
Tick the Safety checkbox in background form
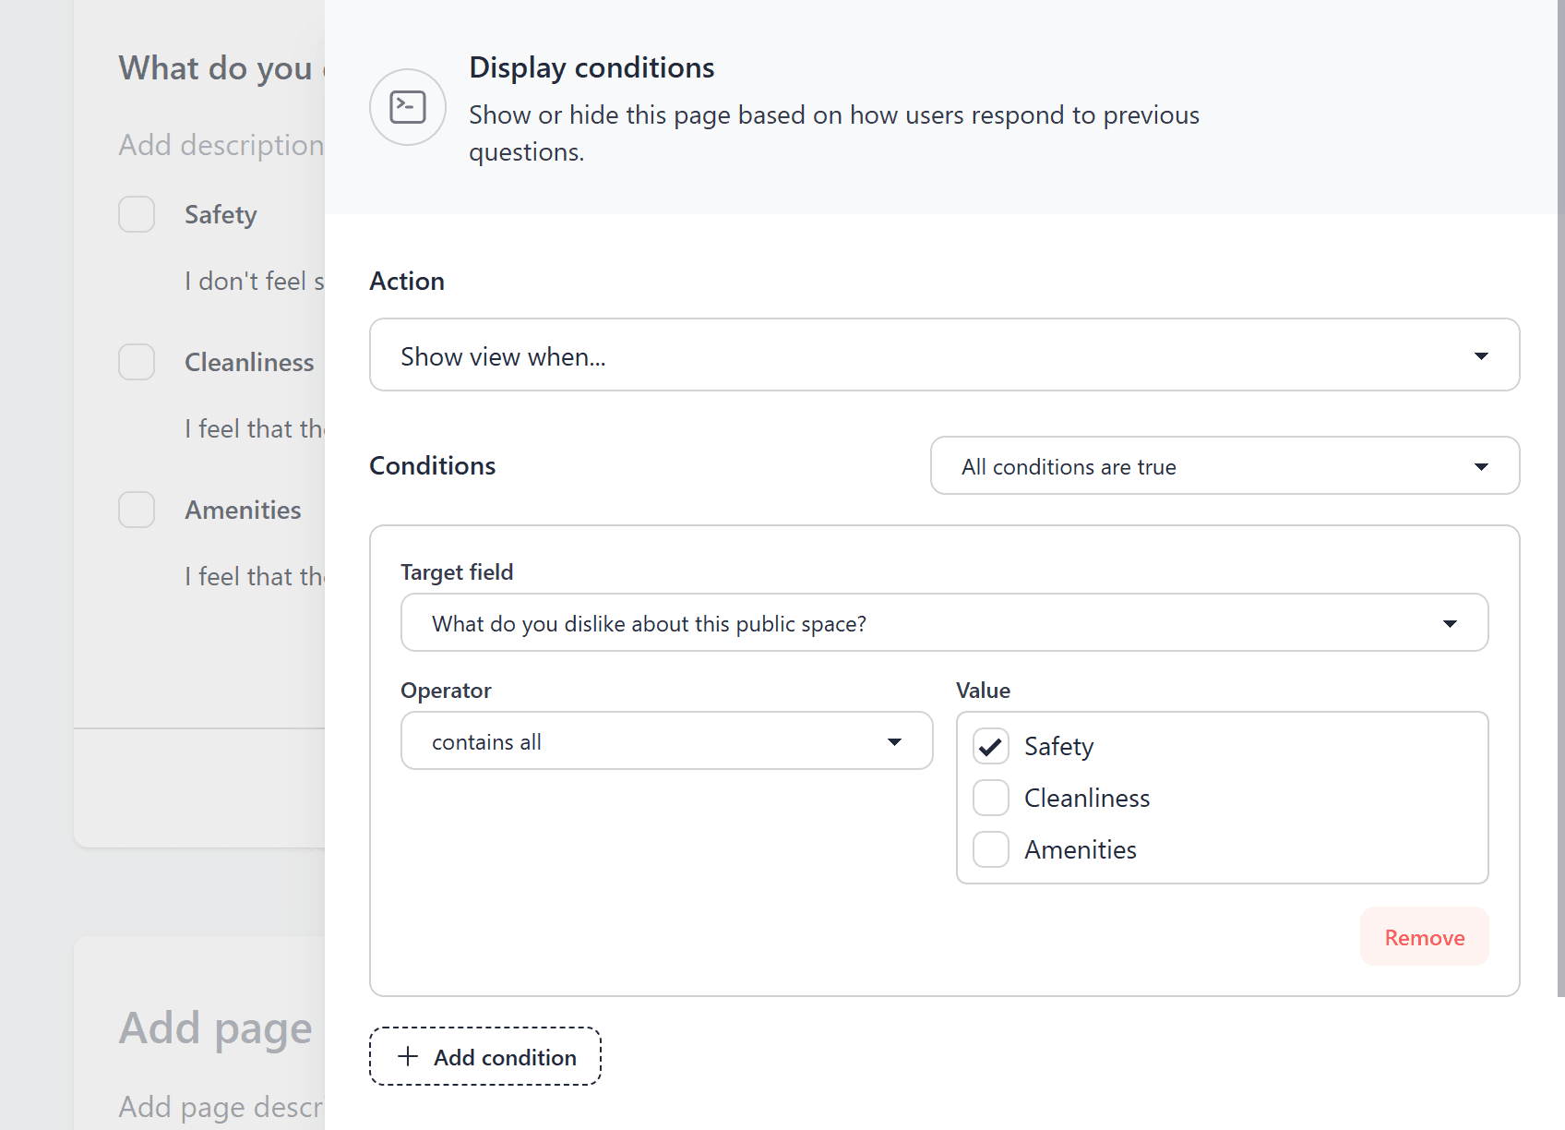[x=137, y=214]
